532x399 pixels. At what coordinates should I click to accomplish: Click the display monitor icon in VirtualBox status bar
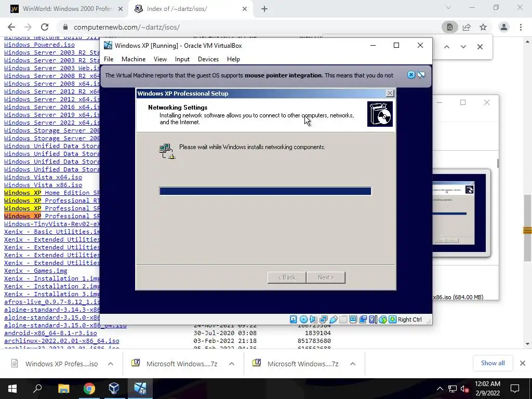click(x=353, y=320)
